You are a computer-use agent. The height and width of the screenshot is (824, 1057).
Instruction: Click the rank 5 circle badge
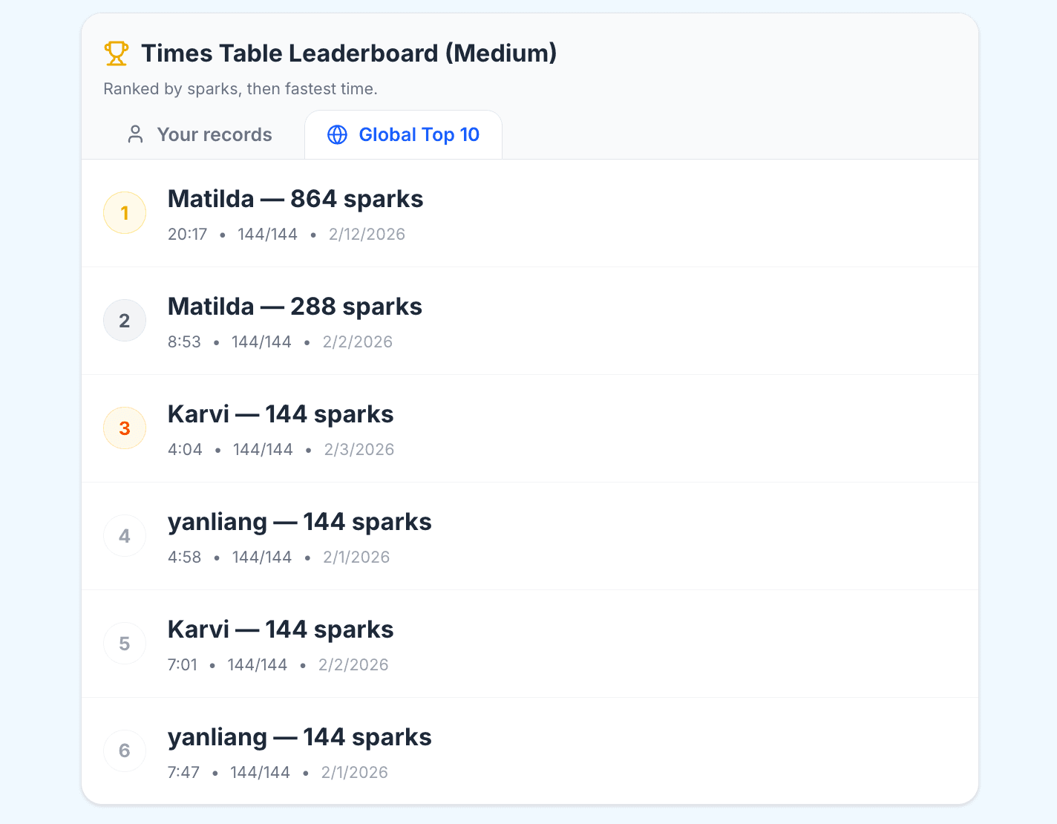coord(125,644)
